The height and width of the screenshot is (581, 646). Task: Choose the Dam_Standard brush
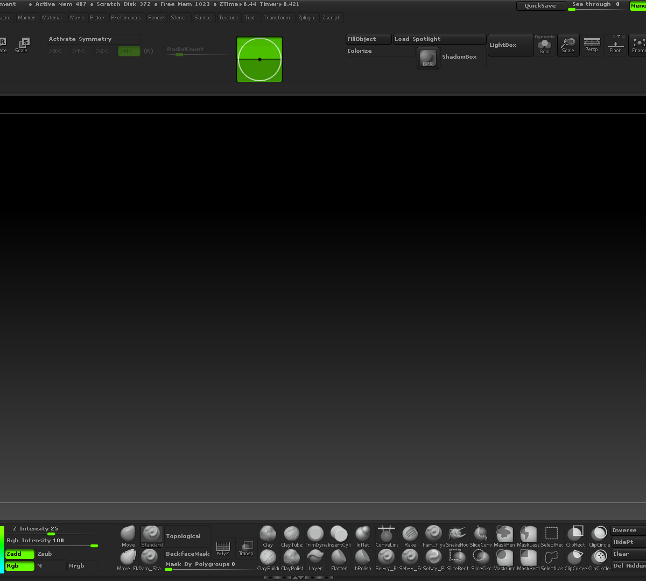pyautogui.click(x=150, y=560)
